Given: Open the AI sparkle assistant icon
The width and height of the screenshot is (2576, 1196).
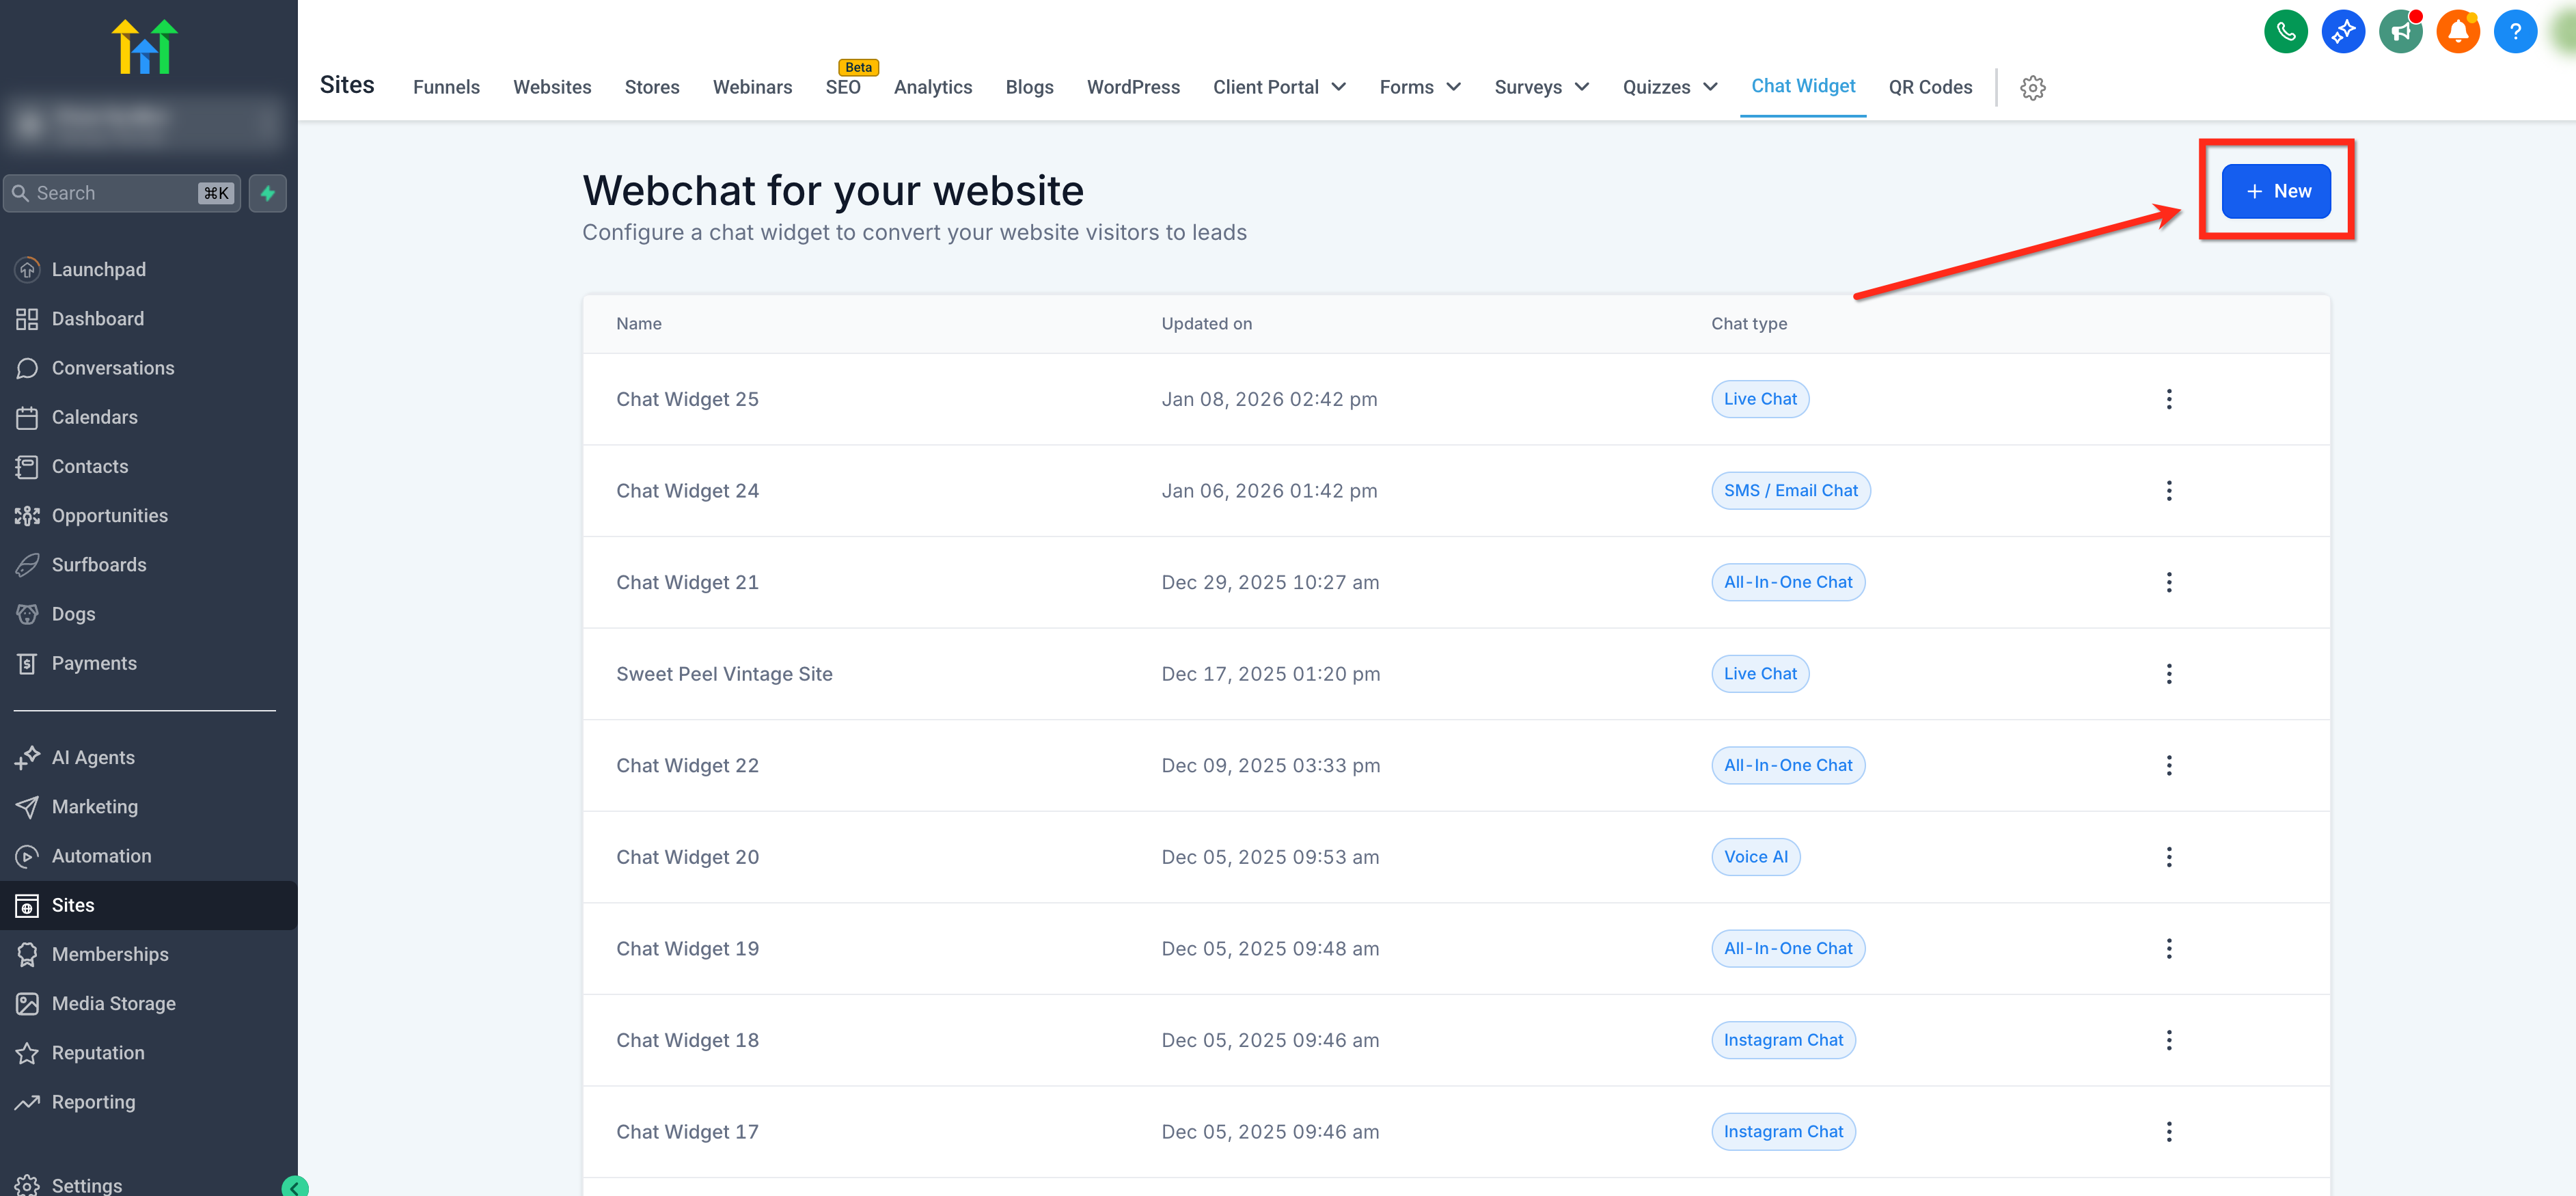Looking at the screenshot, I should 2342,32.
